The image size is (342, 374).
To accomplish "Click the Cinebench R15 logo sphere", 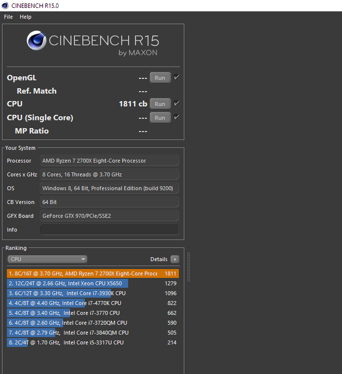I will [36, 41].
